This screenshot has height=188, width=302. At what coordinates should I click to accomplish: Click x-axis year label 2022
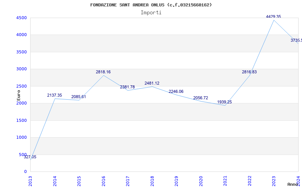[250, 181]
